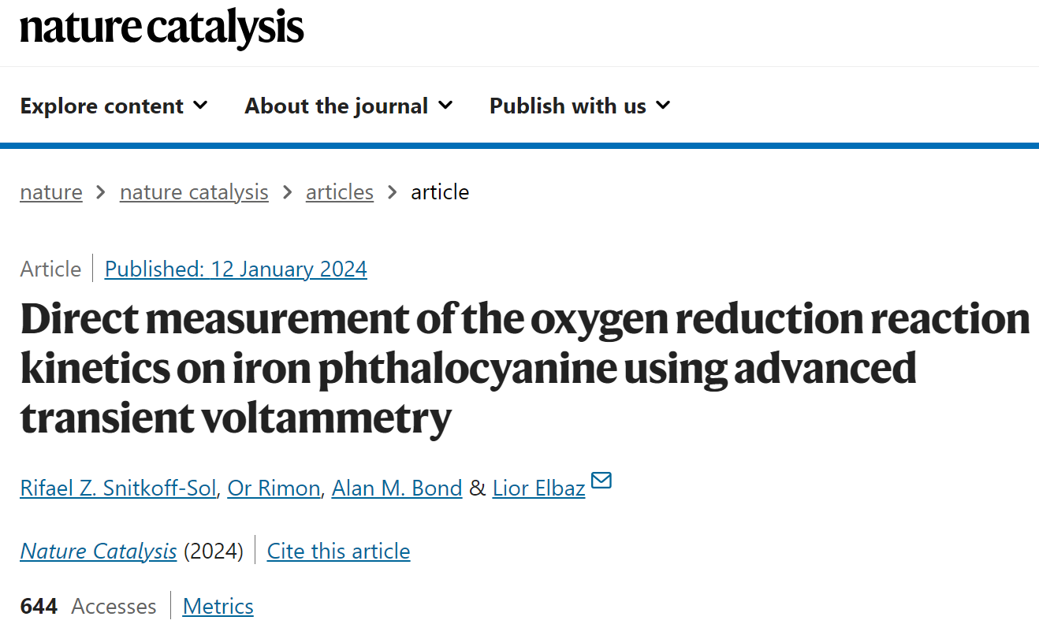Click envelope icon next to Lior Elbaz
Viewport: 1039px width, 624px height.
tap(601, 481)
